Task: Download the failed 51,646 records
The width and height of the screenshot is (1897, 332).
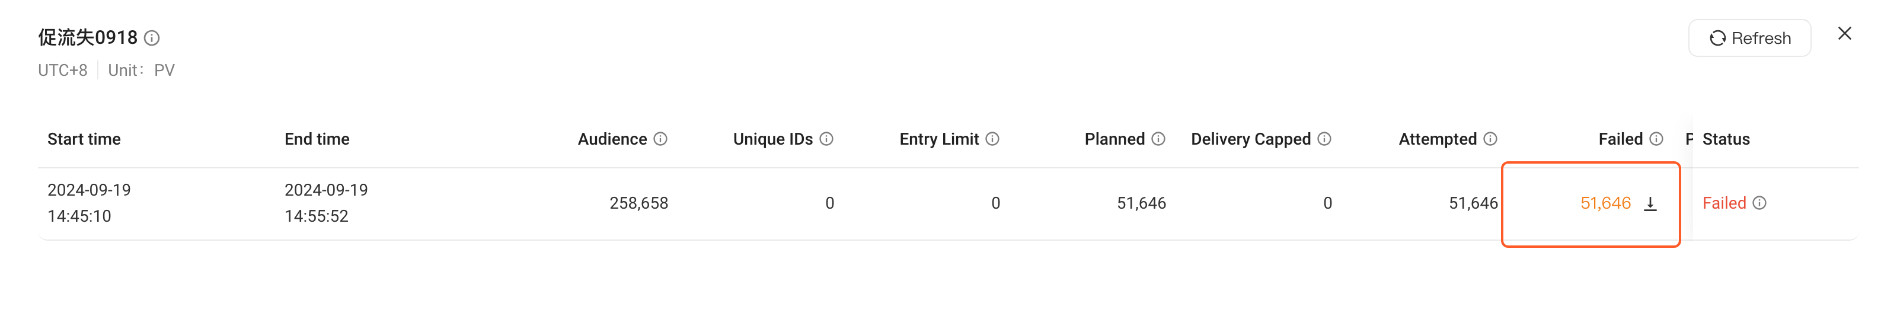Action: click(x=1650, y=204)
